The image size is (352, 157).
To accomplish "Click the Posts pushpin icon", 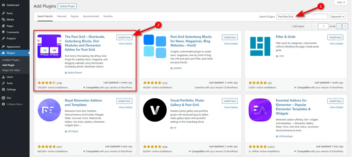I will pyautogui.click(x=3, y=13).
